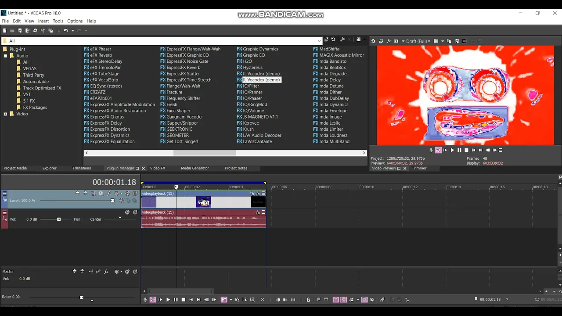The width and height of the screenshot is (562, 316).
Task: Switch to the Media Generator tab
Action: click(195, 168)
